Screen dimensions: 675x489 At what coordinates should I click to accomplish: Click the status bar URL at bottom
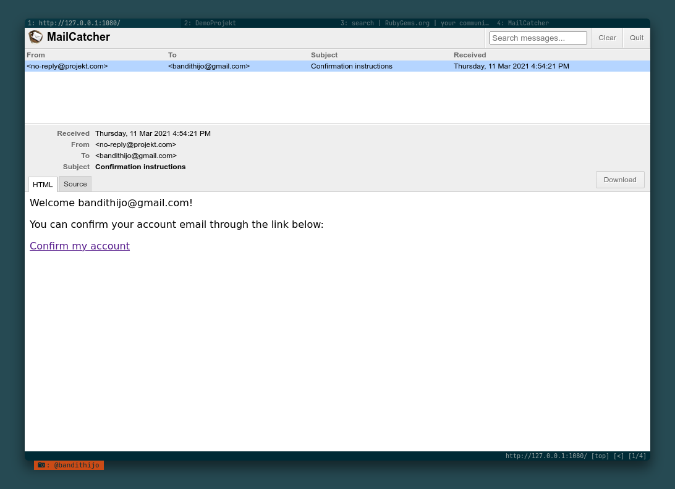[546, 456]
